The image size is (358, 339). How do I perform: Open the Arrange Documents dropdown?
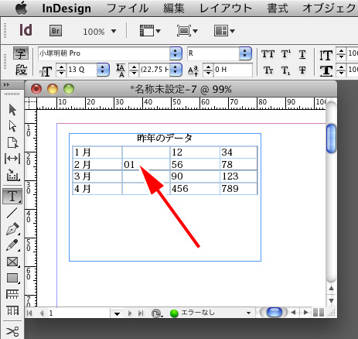[x=224, y=31]
